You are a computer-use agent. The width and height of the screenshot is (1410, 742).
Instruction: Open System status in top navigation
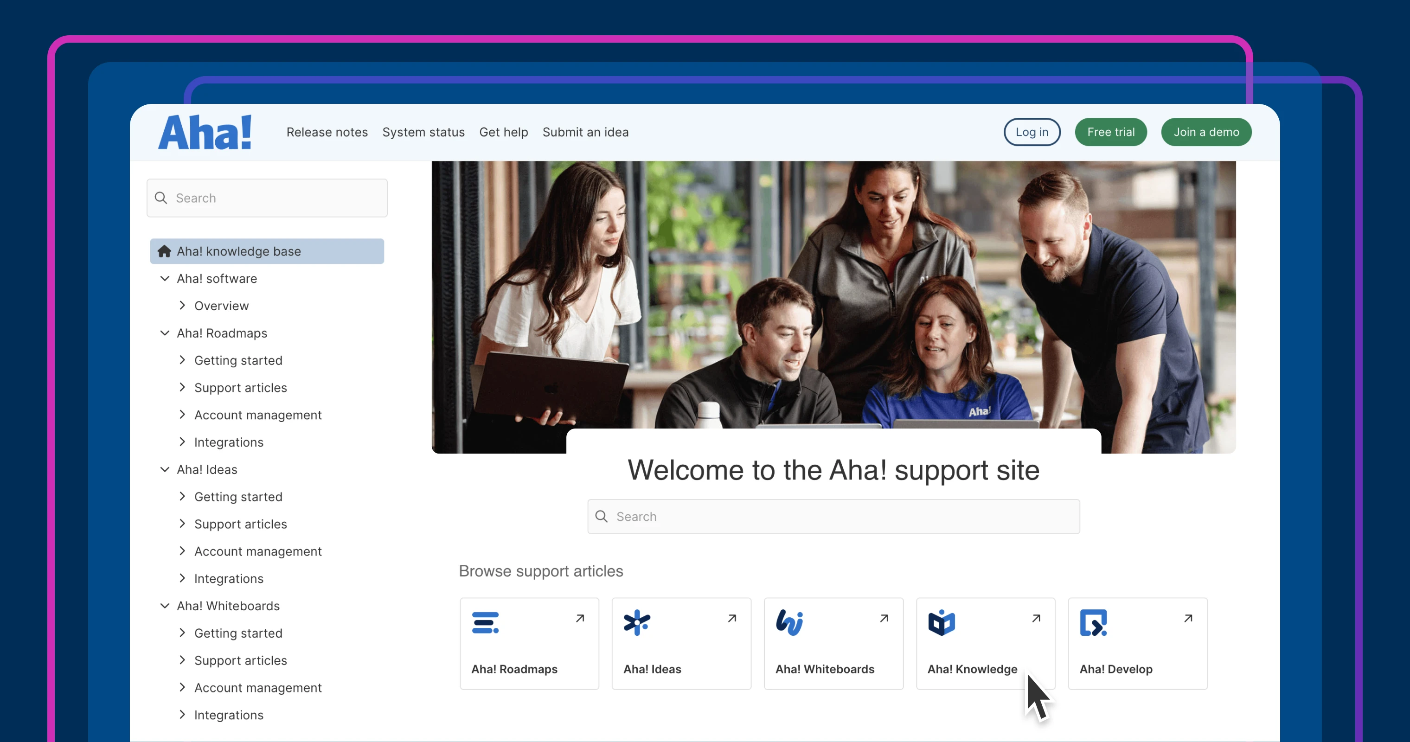coord(423,133)
